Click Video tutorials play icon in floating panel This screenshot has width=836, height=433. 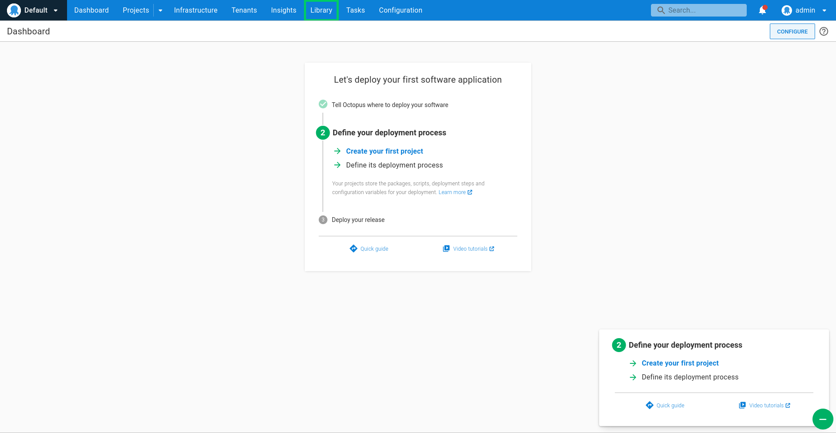(x=742, y=405)
